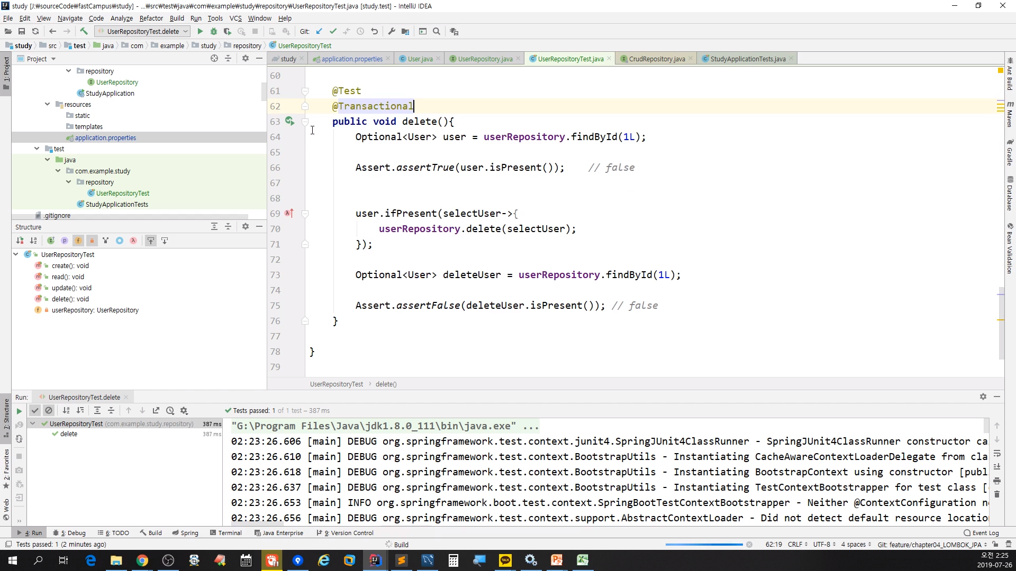Open the UserRepositoryTest.delete run configuration dropdown
The width and height of the screenshot is (1016, 571).
[x=142, y=32]
